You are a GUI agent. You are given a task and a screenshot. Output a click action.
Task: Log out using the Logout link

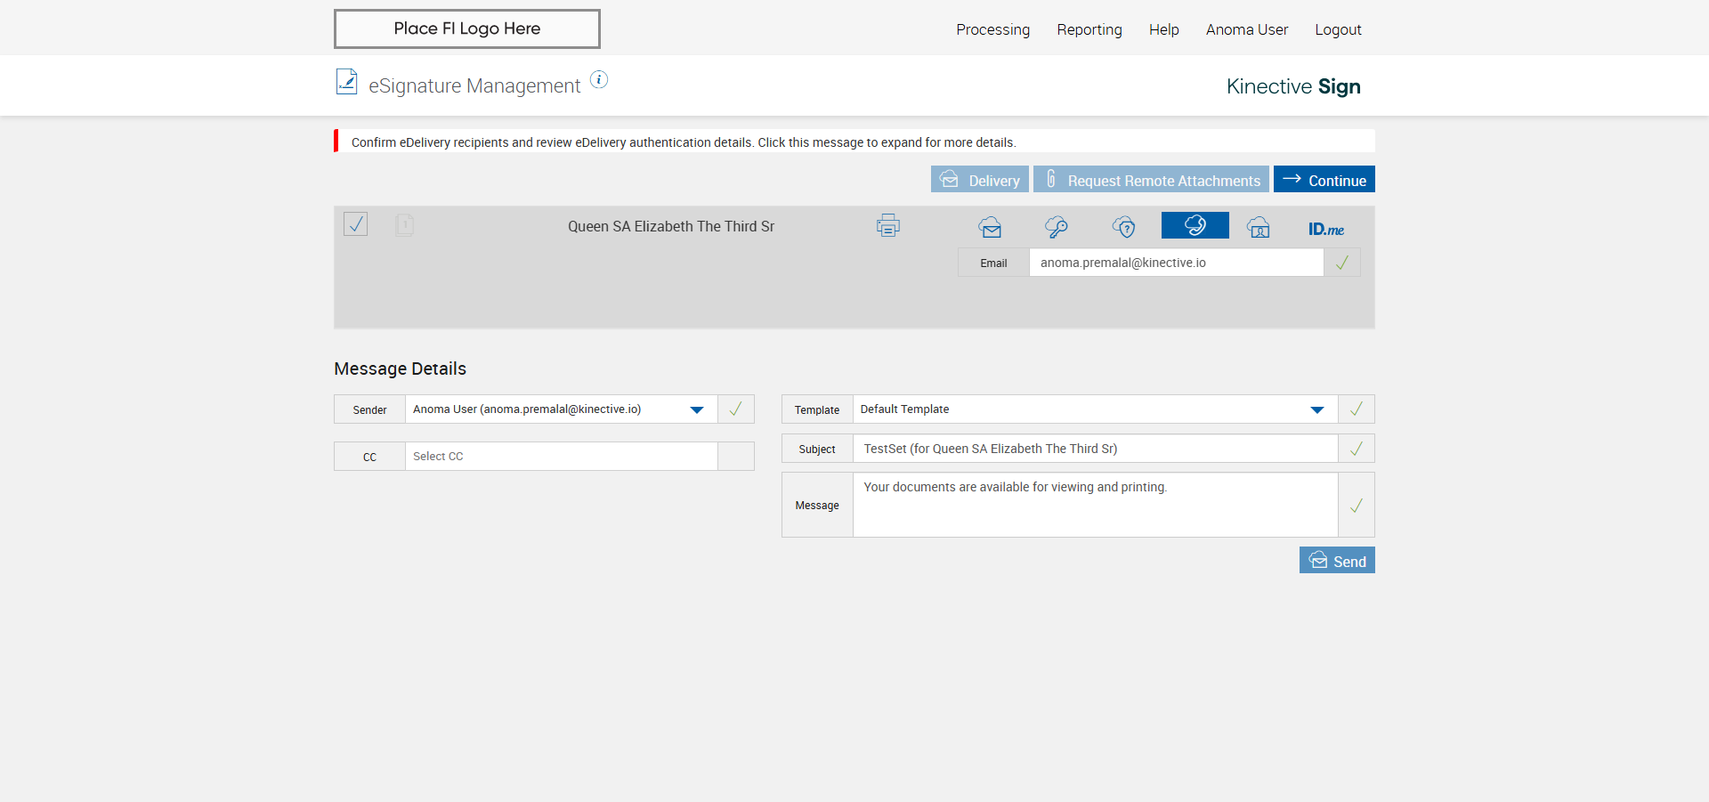(x=1338, y=29)
